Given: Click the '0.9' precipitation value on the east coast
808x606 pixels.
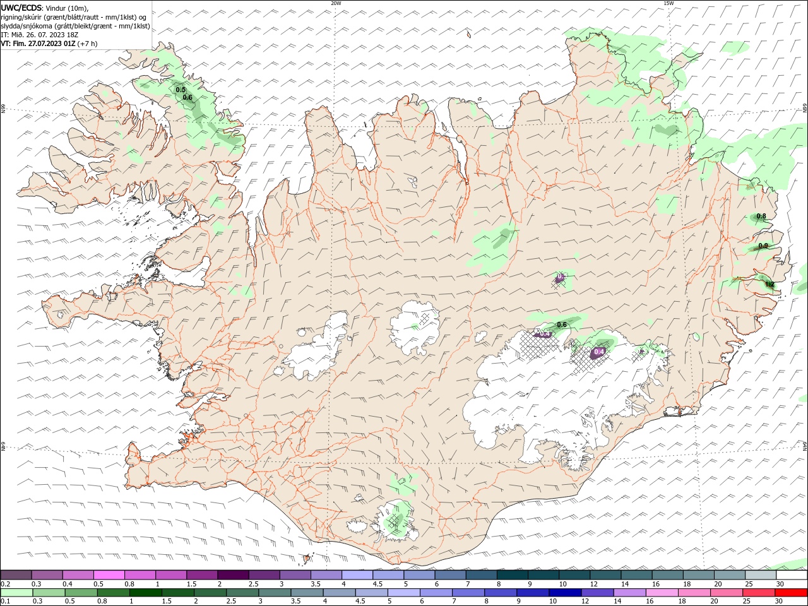Looking at the screenshot, I should (763, 246).
